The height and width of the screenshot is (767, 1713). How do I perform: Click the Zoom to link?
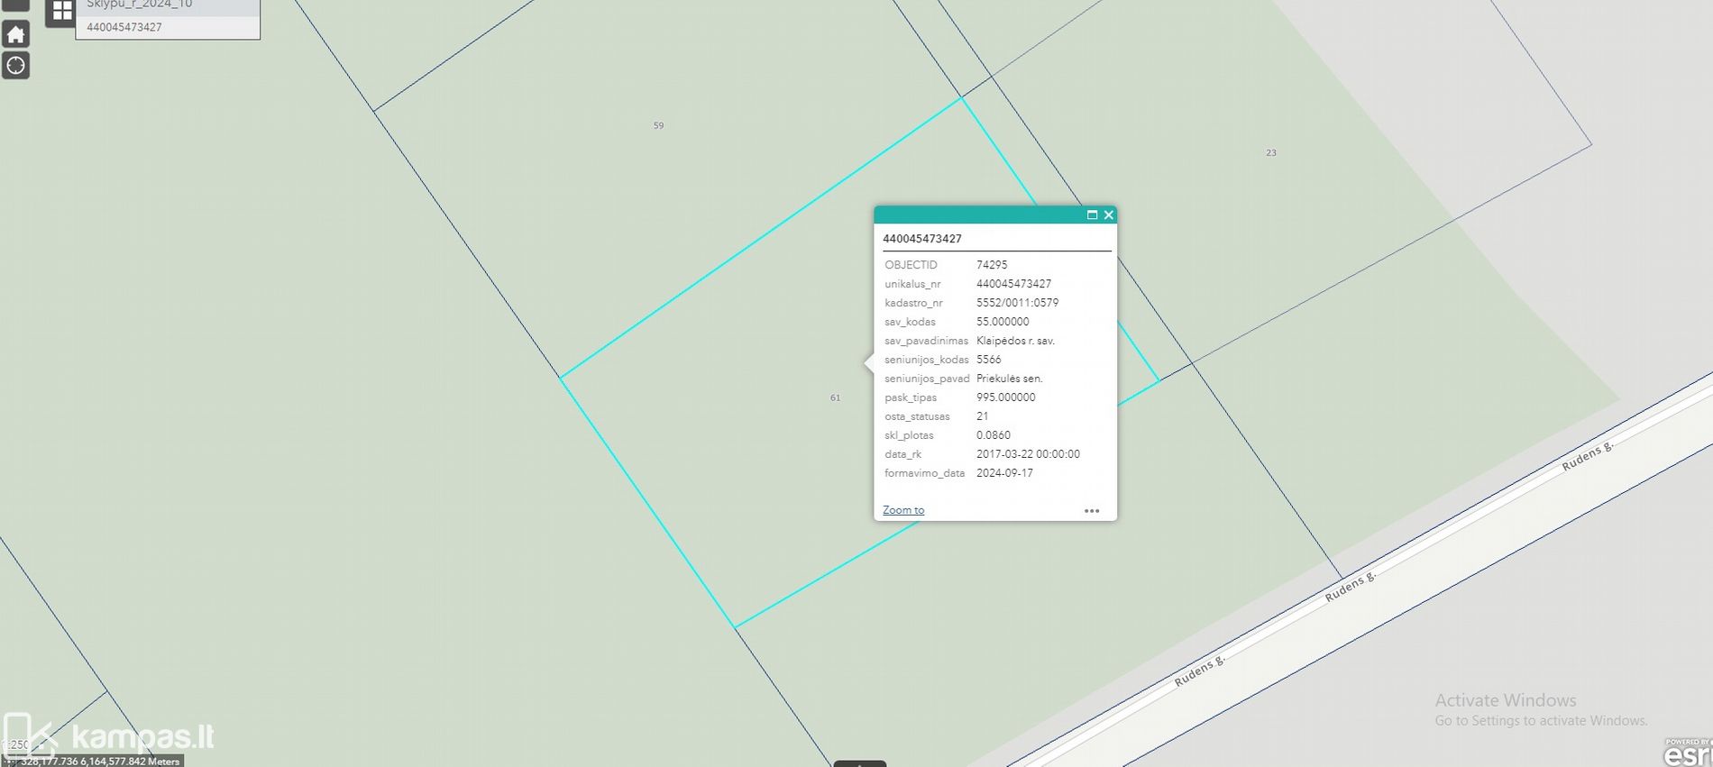point(902,510)
